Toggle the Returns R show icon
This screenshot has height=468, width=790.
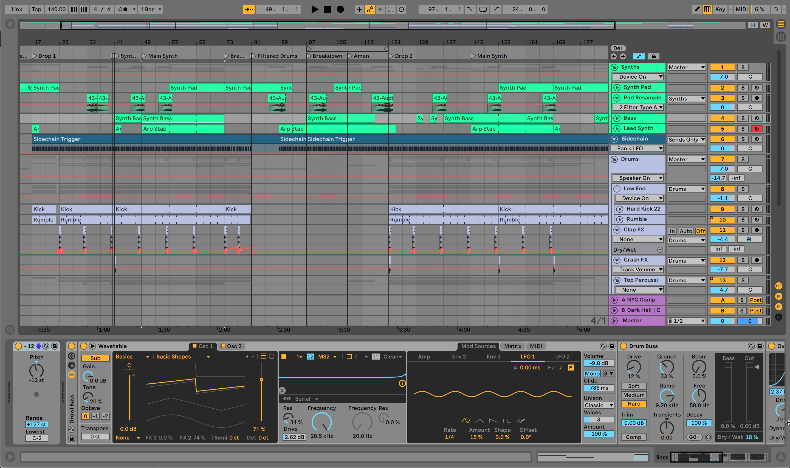click(x=779, y=296)
